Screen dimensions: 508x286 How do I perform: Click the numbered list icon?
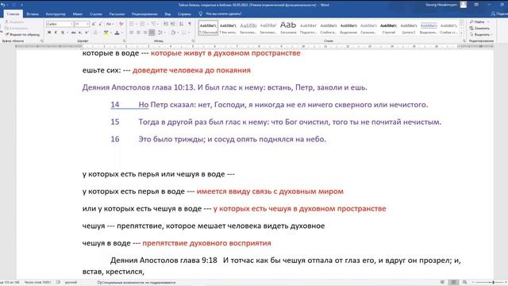[143, 24]
